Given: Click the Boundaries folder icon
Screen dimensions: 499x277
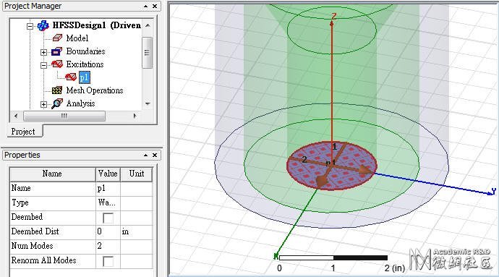Looking at the screenshot, I should [x=56, y=51].
